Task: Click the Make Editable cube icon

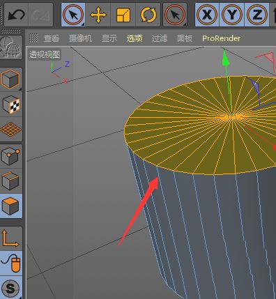Action: [x=10, y=79]
